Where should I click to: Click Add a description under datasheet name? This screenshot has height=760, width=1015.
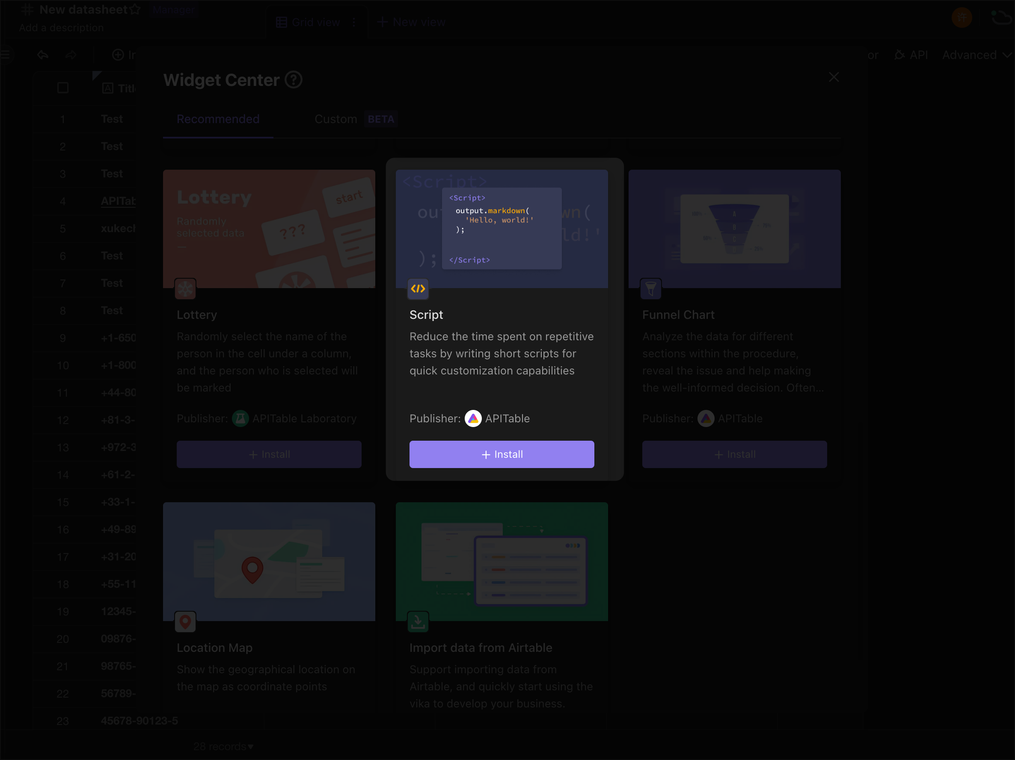click(x=61, y=27)
